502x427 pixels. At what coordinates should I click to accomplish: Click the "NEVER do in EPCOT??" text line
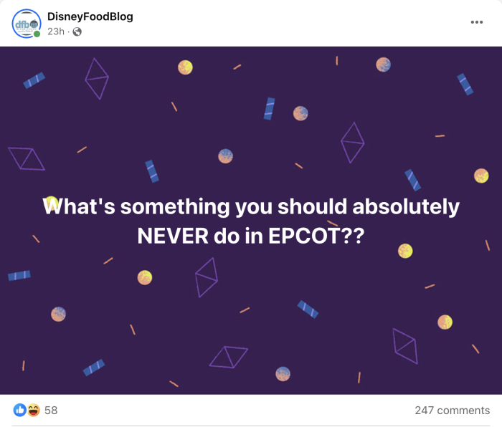click(251, 235)
